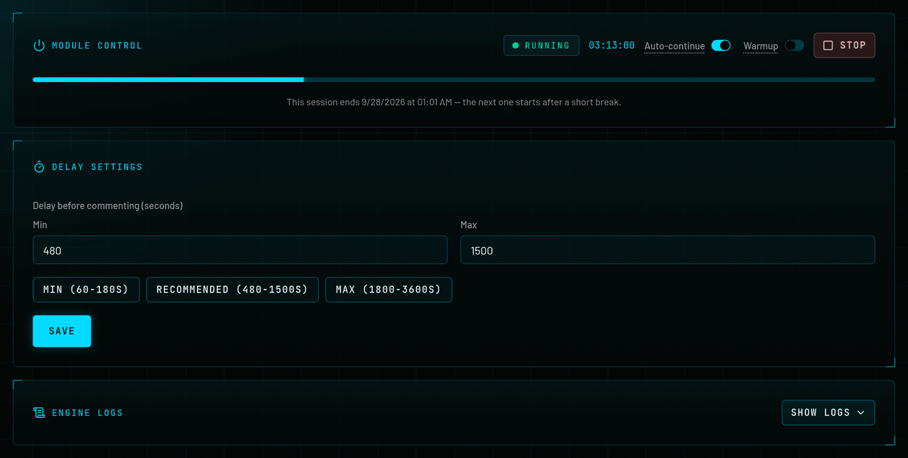908x458 pixels.
Task: Apply the Recommended (480-1500s) preset
Action: tap(232, 290)
